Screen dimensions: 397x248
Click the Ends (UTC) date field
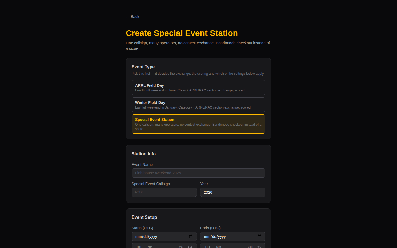[x=233, y=236]
